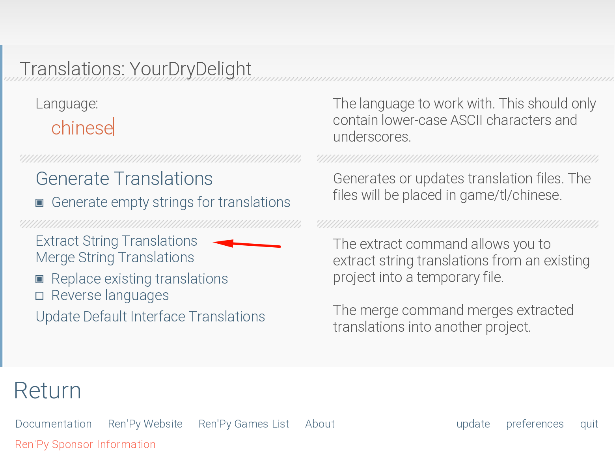Viewport: 615px width, 452px height.
Task: Open the About page
Action: pyautogui.click(x=320, y=424)
